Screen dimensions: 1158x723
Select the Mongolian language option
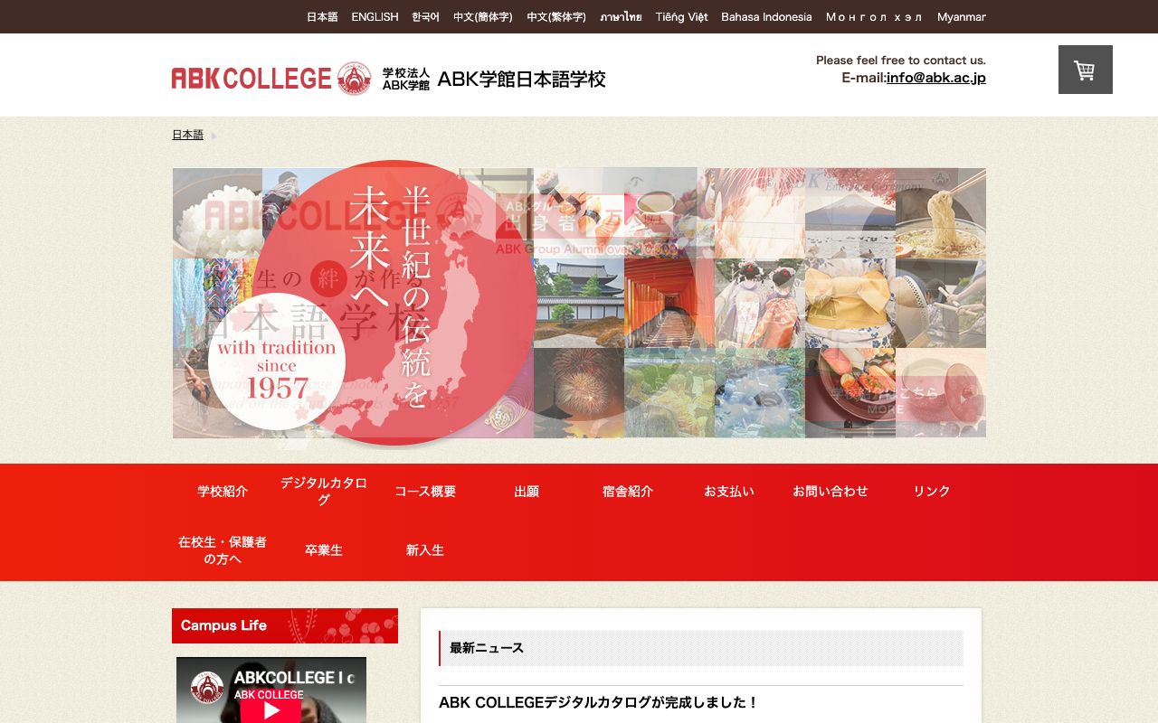[x=874, y=17]
